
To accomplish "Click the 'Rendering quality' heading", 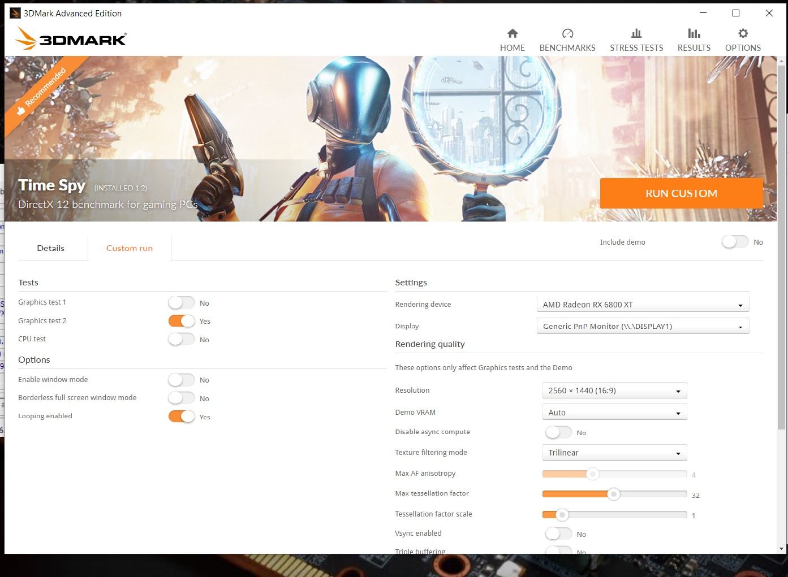I will click(430, 344).
